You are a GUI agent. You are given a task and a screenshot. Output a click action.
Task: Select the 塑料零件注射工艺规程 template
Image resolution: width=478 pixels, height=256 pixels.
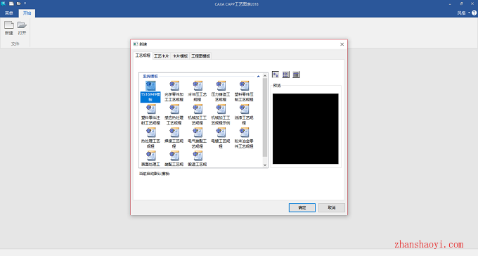[150, 115]
